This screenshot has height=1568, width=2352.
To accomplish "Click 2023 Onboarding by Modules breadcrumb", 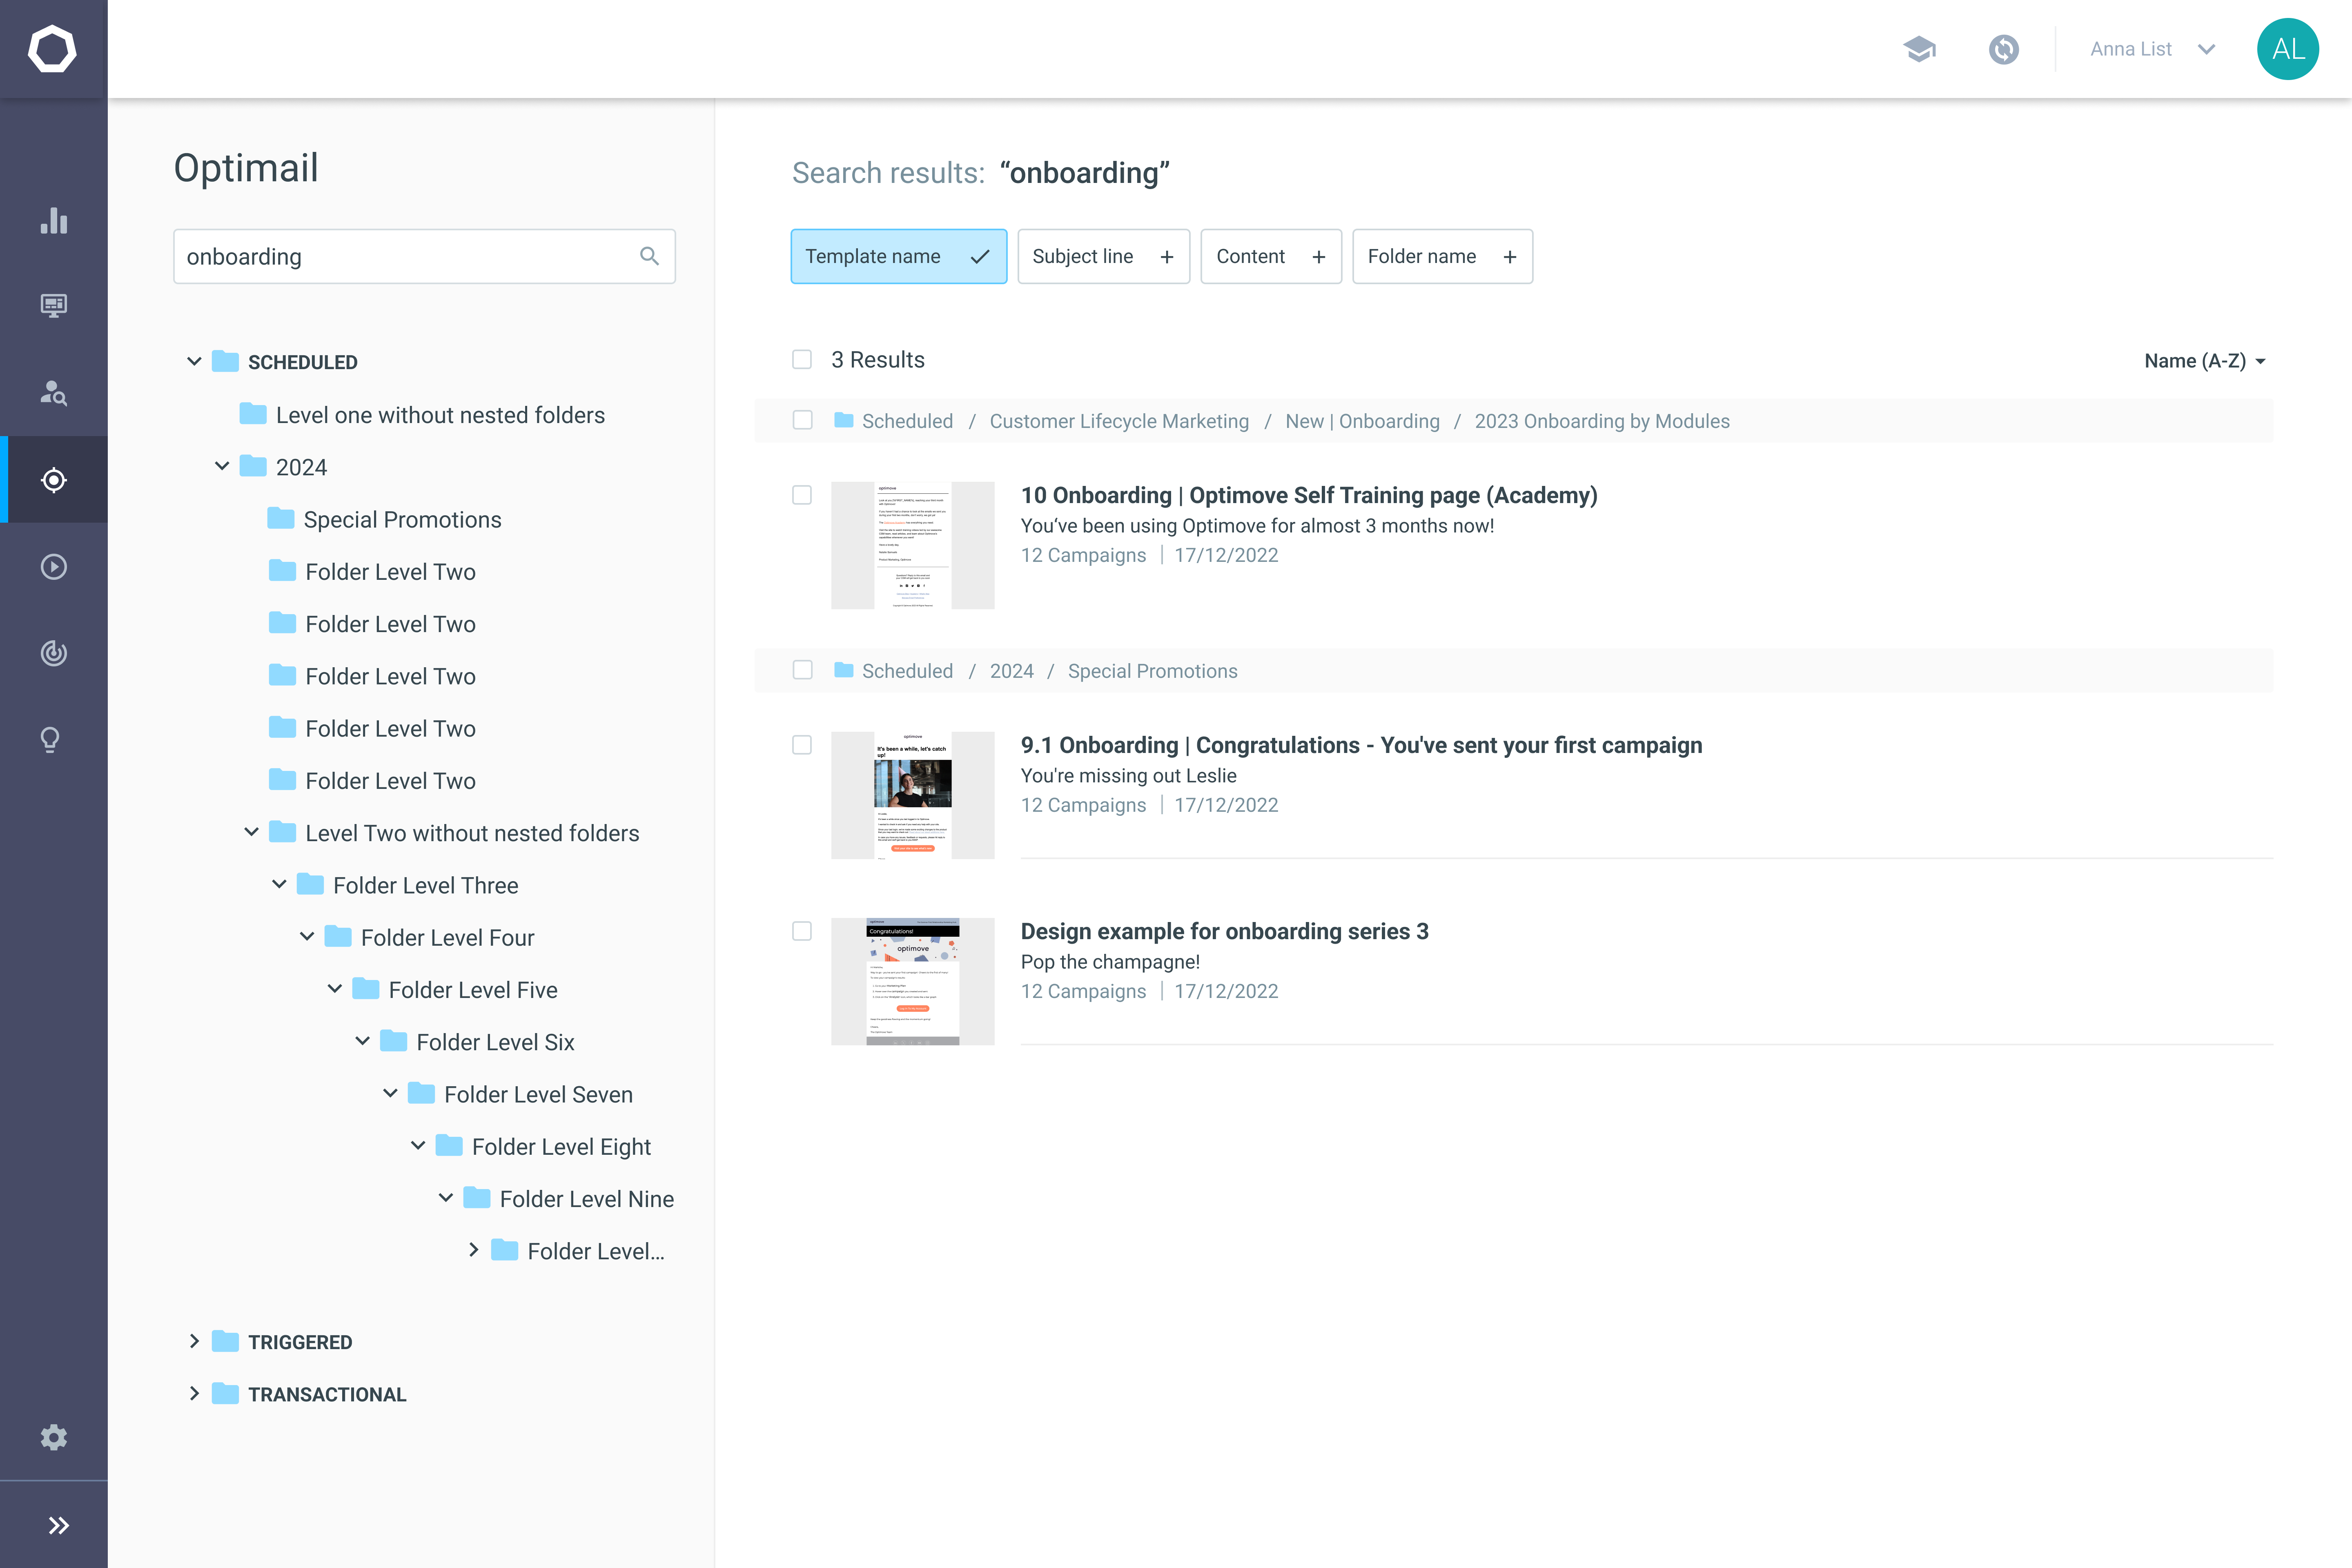I will 1602,421.
